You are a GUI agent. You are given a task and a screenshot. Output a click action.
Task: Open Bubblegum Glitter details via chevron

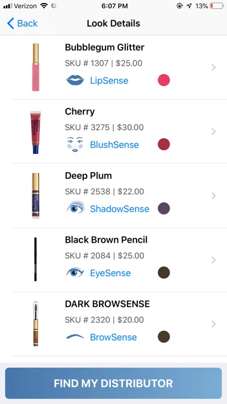[x=213, y=67]
